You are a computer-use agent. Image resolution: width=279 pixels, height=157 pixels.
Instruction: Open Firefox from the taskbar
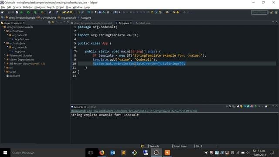[x=102, y=153]
